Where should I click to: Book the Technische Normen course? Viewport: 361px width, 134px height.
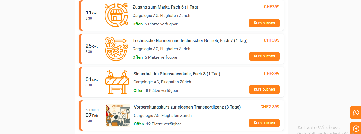point(264,56)
